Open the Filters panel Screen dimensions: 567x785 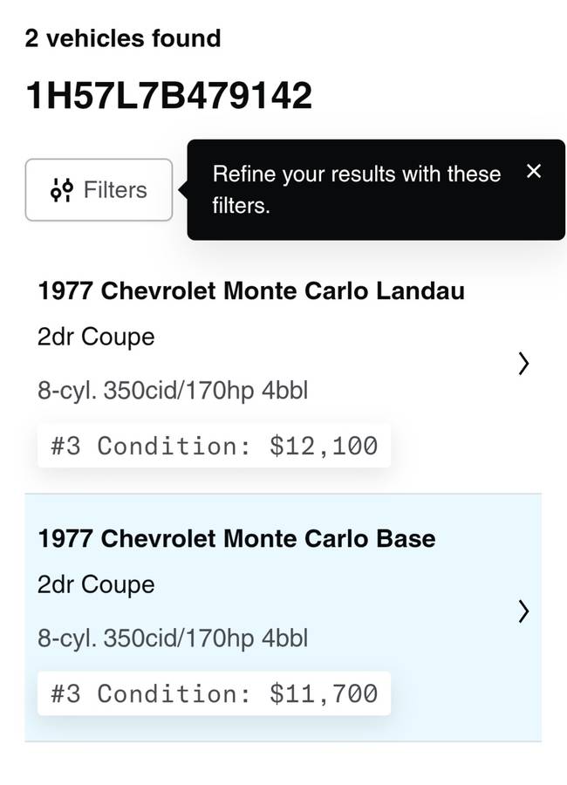[99, 189]
